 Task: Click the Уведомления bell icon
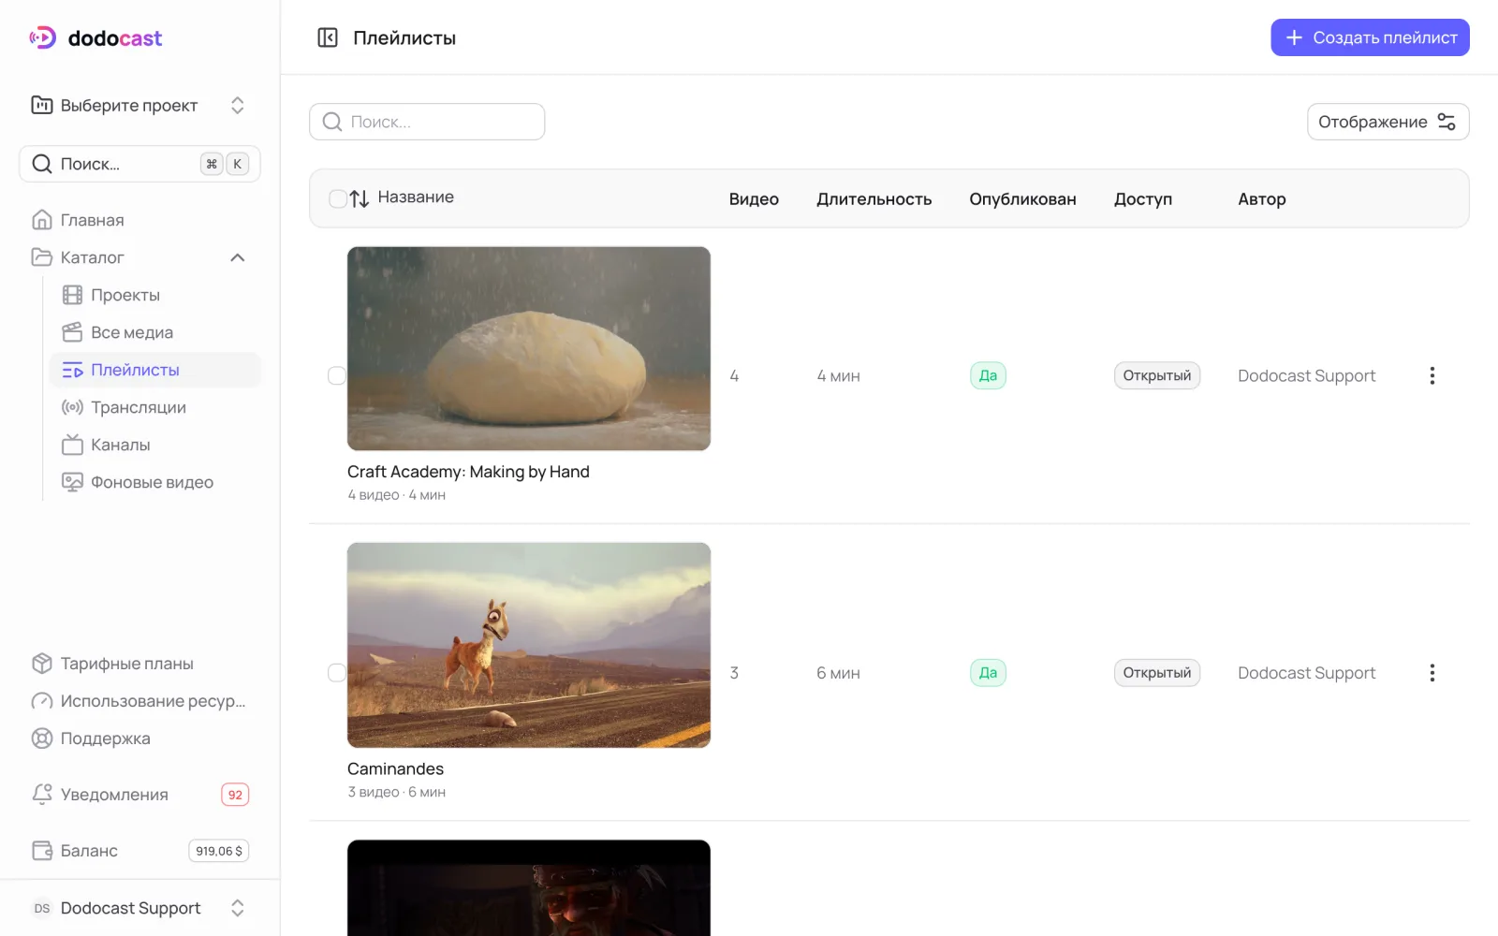coord(42,795)
